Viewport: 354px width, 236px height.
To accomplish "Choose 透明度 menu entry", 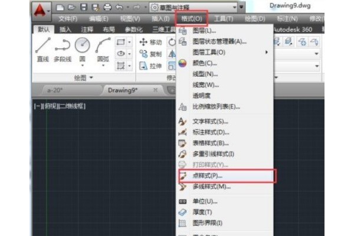I will [225, 96].
